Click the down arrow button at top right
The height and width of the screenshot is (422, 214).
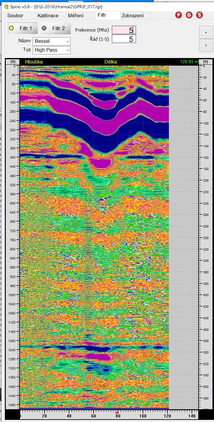coord(206,45)
